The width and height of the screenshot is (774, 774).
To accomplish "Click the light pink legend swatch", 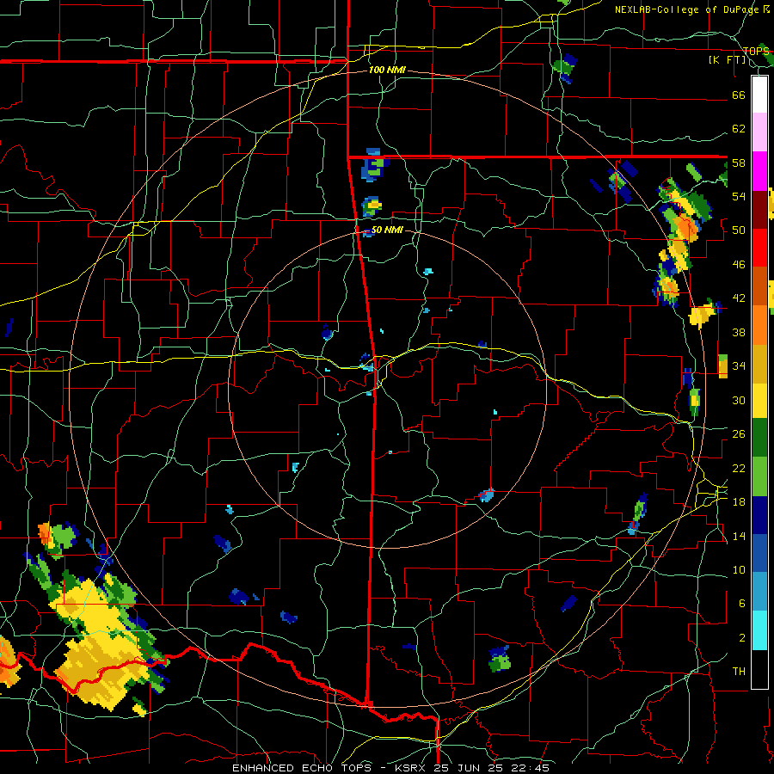I will point(759,132).
